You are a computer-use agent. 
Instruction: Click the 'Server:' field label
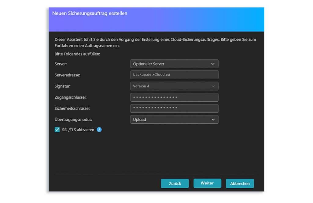click(61, 64)
